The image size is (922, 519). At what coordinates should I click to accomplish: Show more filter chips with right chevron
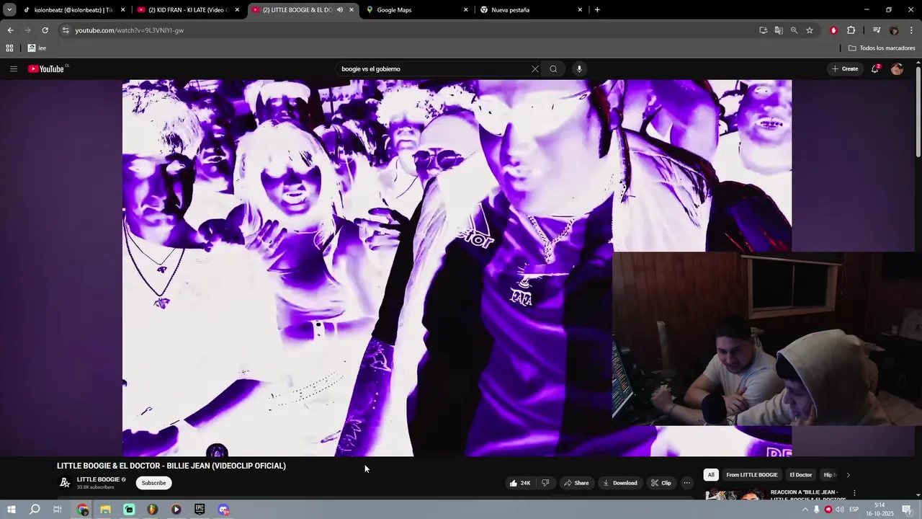(x=848, y=475)
